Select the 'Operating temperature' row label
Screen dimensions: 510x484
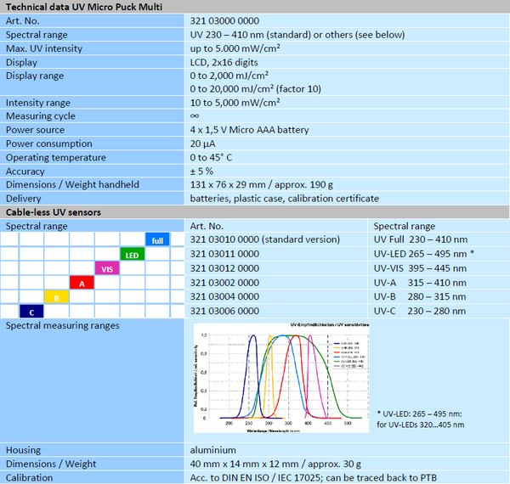[55, 158]
